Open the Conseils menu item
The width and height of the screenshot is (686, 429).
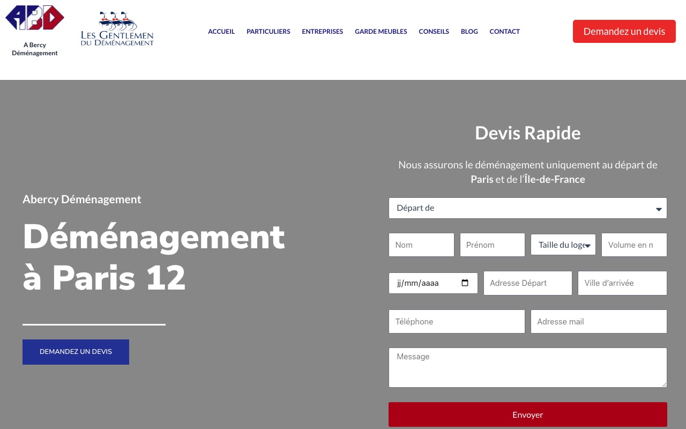point(434,32)
